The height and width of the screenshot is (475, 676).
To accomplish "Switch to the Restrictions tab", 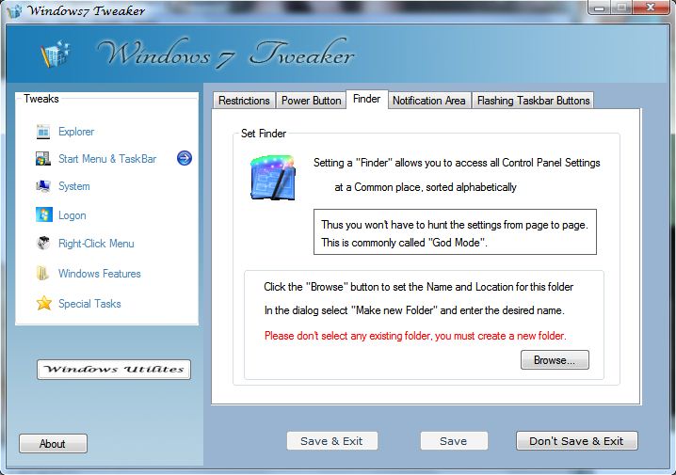I will (244, 101).
